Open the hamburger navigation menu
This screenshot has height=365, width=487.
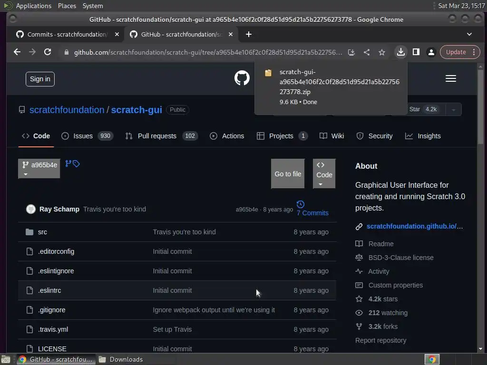tap(451, 78)
